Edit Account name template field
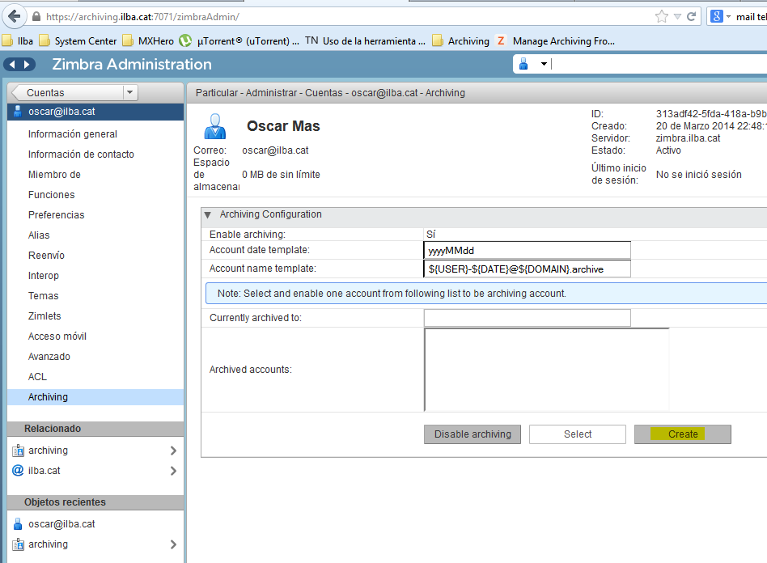The height and width of the screenshot is (563, 767). pyautogui.click(x=528, y=269)
